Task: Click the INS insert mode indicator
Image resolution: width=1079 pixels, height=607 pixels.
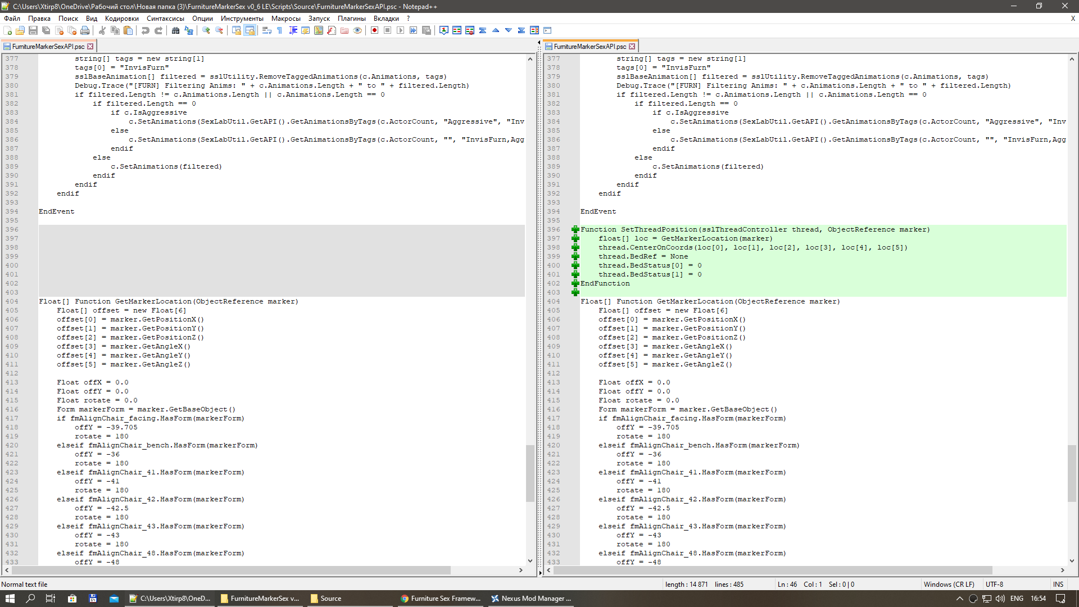Action: pyautogui.click(x=1058, y=585)
